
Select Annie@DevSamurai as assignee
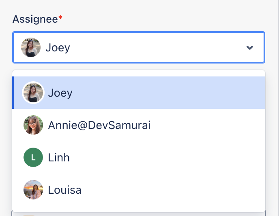[139, 125]
